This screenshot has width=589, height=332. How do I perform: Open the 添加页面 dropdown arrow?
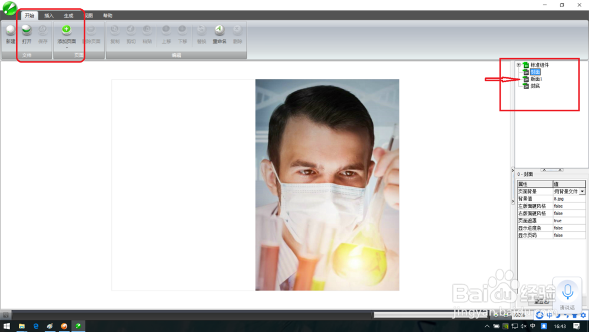pyautogui.click(x=67, y=48)
